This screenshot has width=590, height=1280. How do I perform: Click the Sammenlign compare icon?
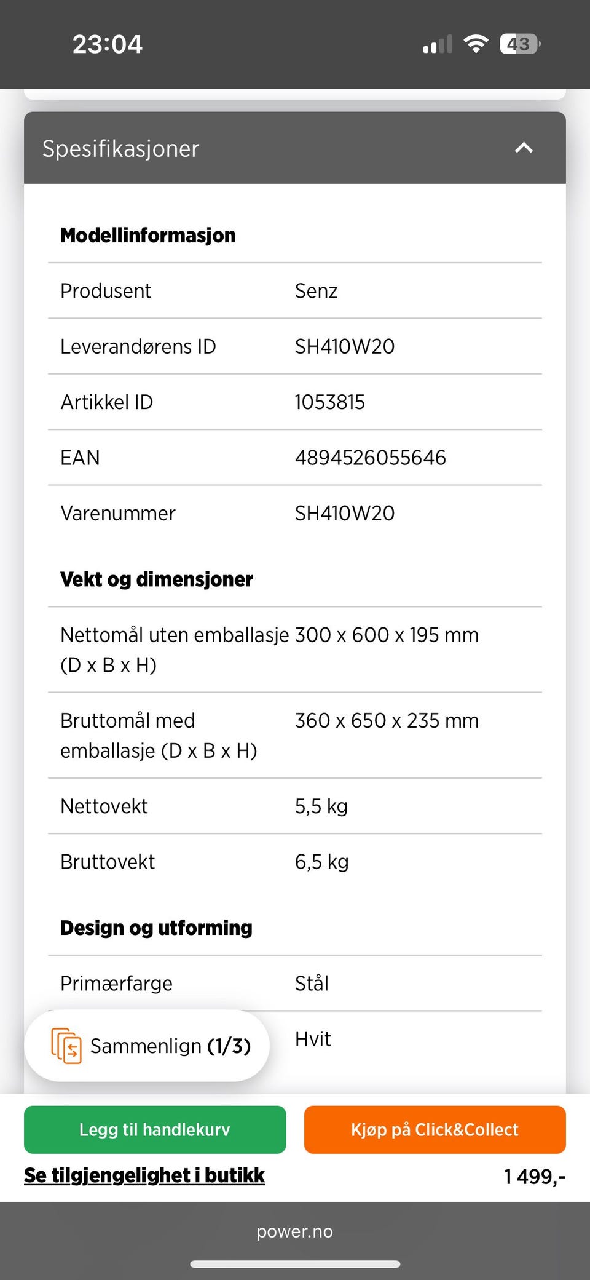[x=66, y=1046]
